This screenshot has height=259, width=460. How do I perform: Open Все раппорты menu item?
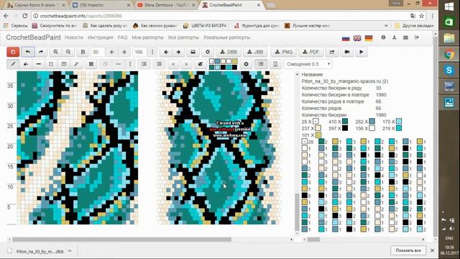tap(183, 37)
